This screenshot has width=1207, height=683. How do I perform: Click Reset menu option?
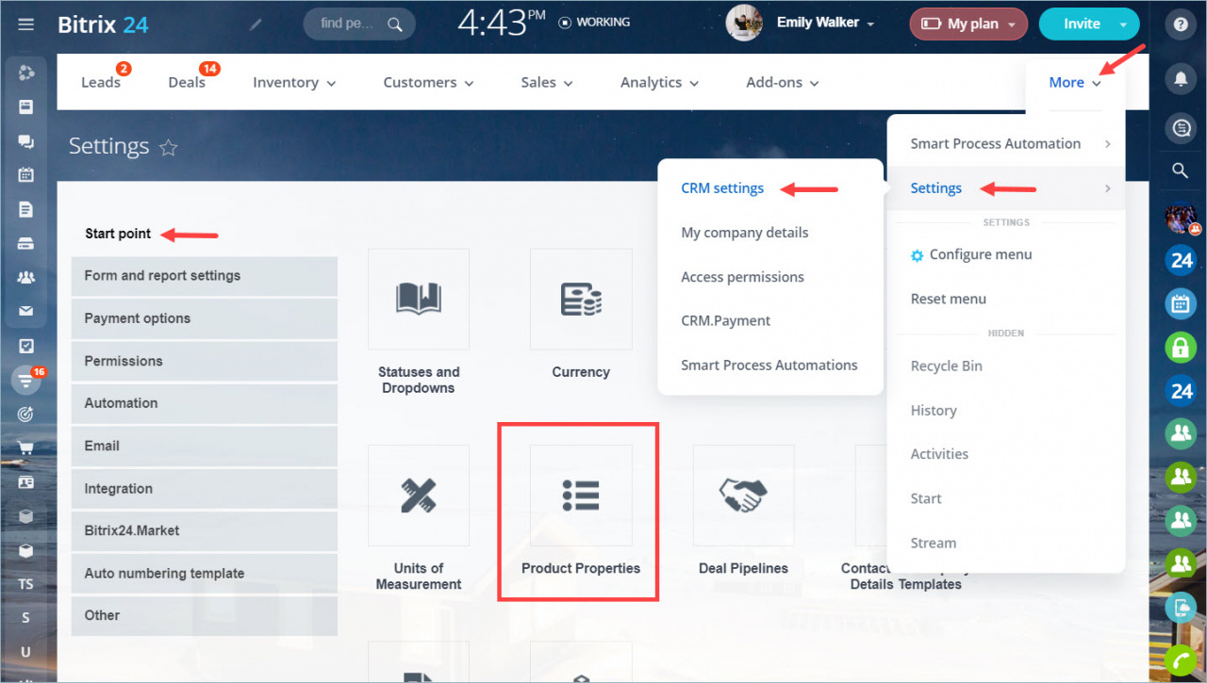(x=949, y=299)
